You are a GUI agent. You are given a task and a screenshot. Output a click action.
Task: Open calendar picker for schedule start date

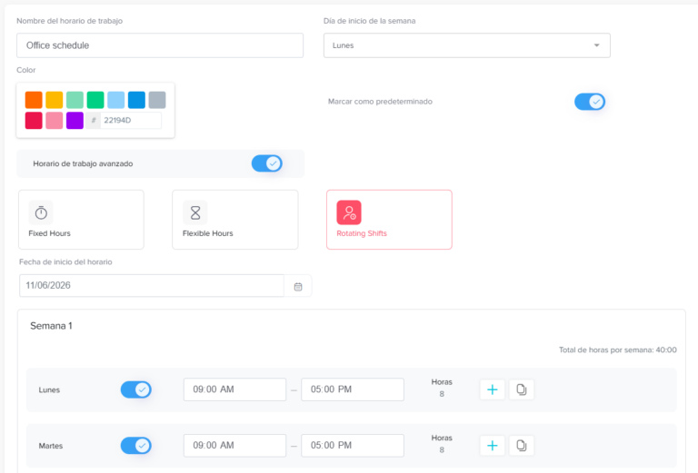coord(298,287)
